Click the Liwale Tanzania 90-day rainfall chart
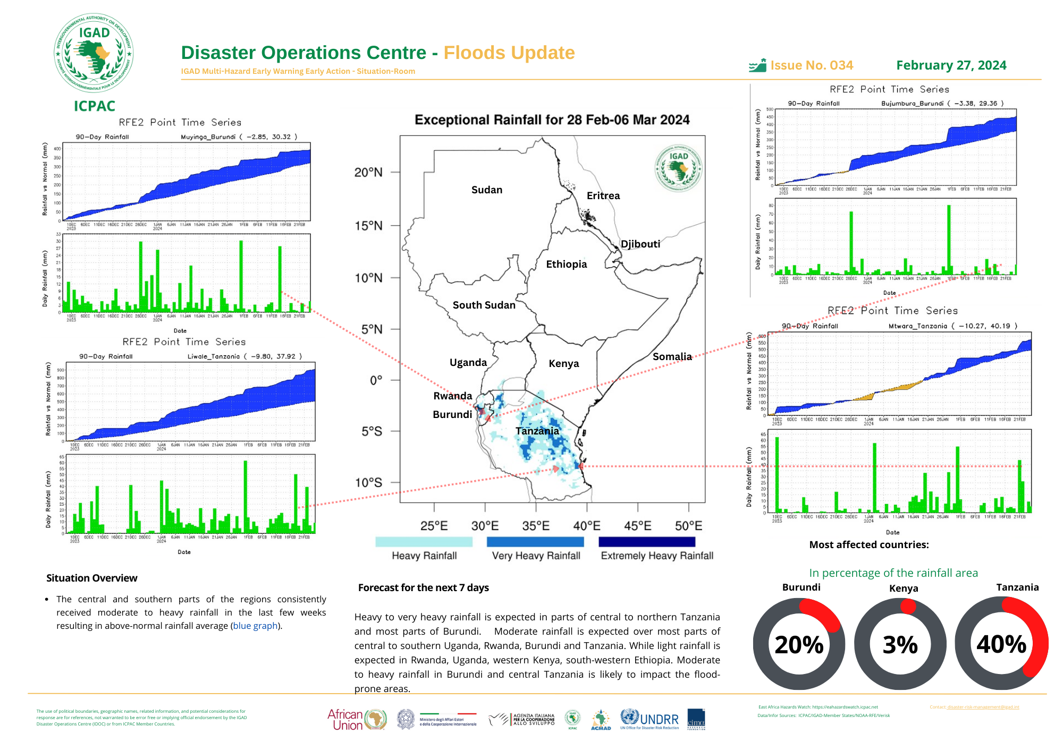Viewport: 1063px width, 751px height. (191, 402)
